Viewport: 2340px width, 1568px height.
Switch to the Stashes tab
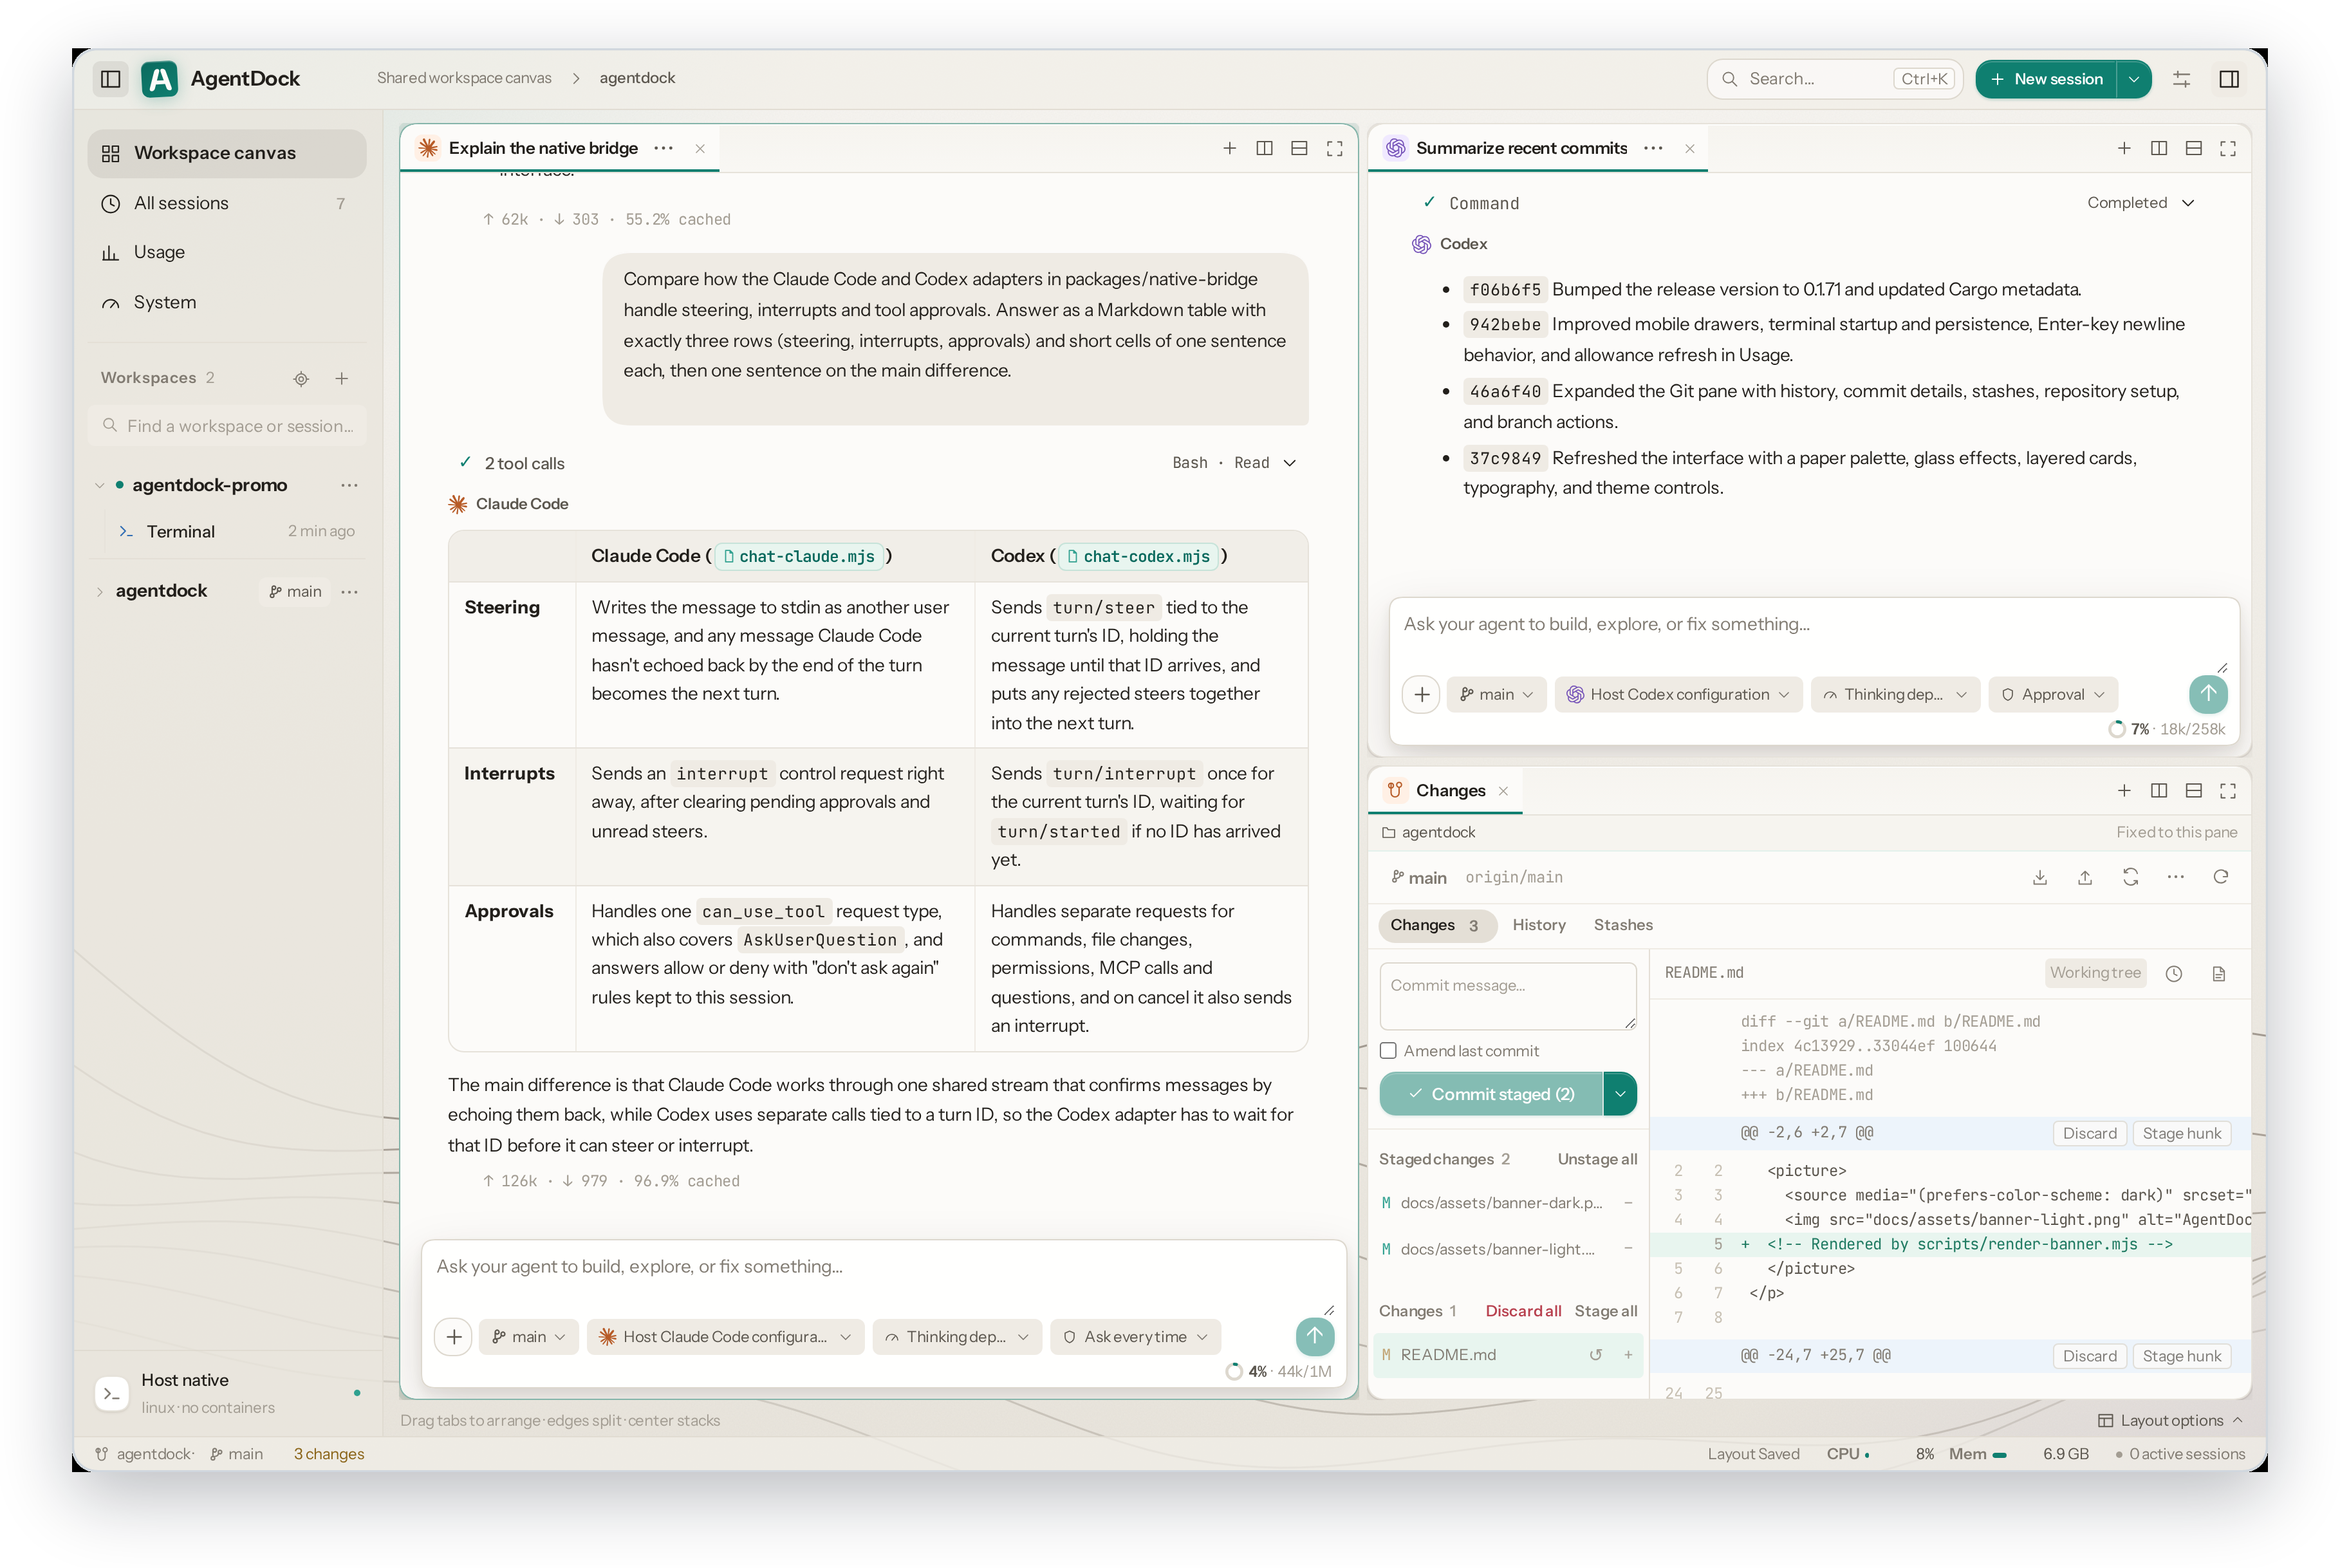(1622, 925)
